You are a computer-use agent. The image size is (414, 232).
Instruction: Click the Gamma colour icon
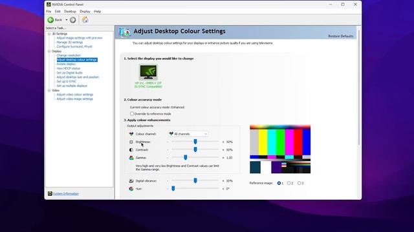(131, 157)
